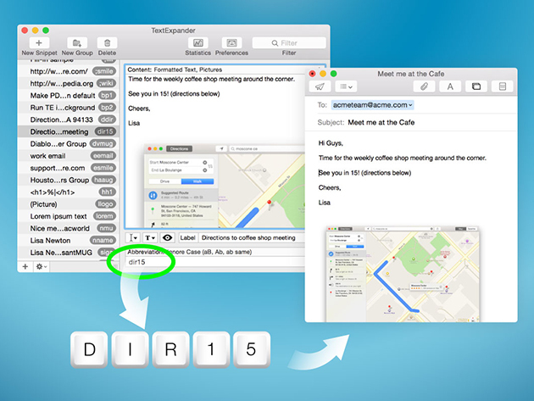
Task: Click the Subject field in Mail
Action: click(407, 123)
